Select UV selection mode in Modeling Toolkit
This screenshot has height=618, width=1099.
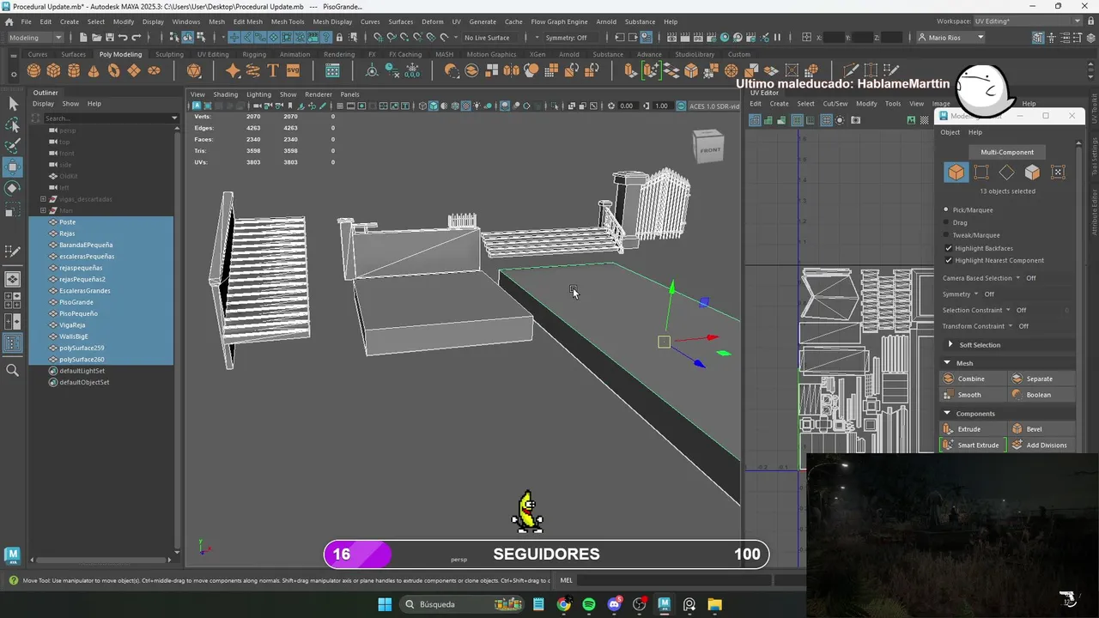pos(1058,173)
